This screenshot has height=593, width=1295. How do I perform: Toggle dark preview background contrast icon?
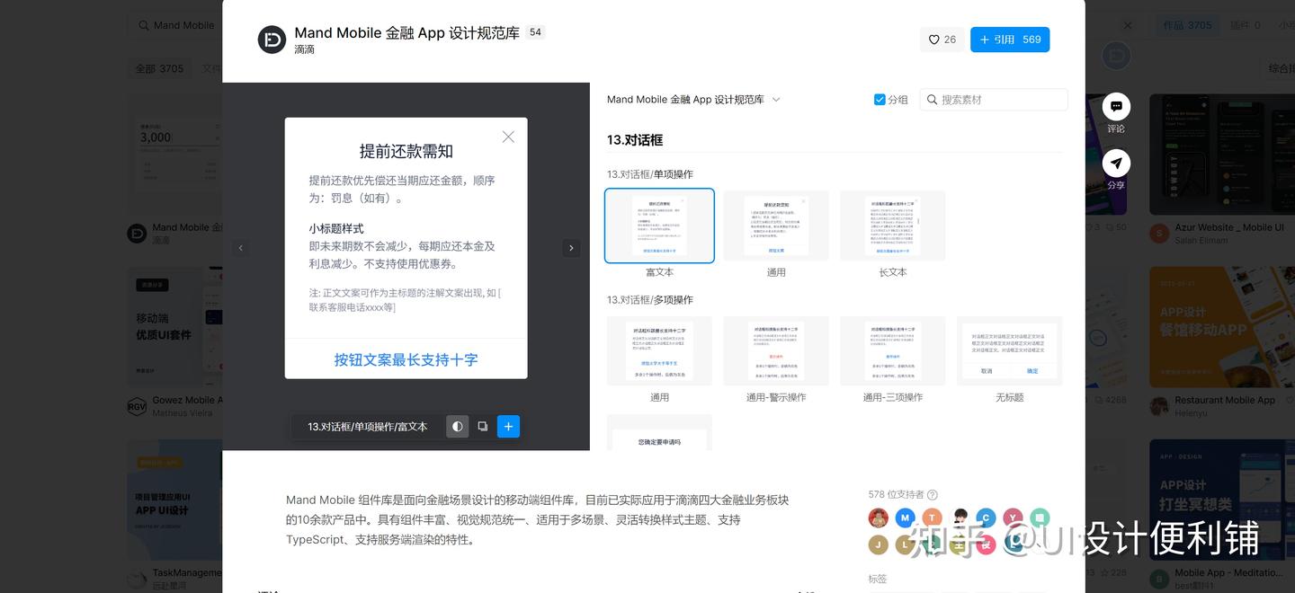click(458, 427)
